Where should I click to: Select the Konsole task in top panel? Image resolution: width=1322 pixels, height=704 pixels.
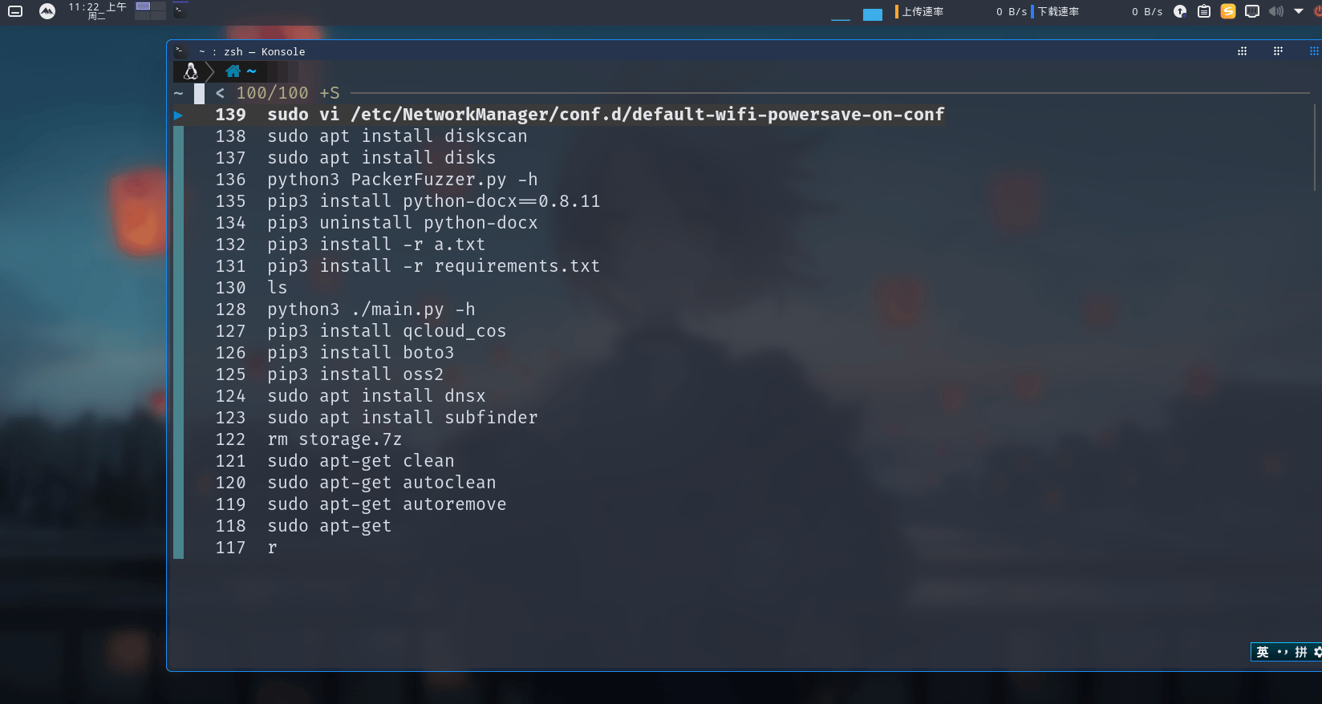[x=180, y=10]
